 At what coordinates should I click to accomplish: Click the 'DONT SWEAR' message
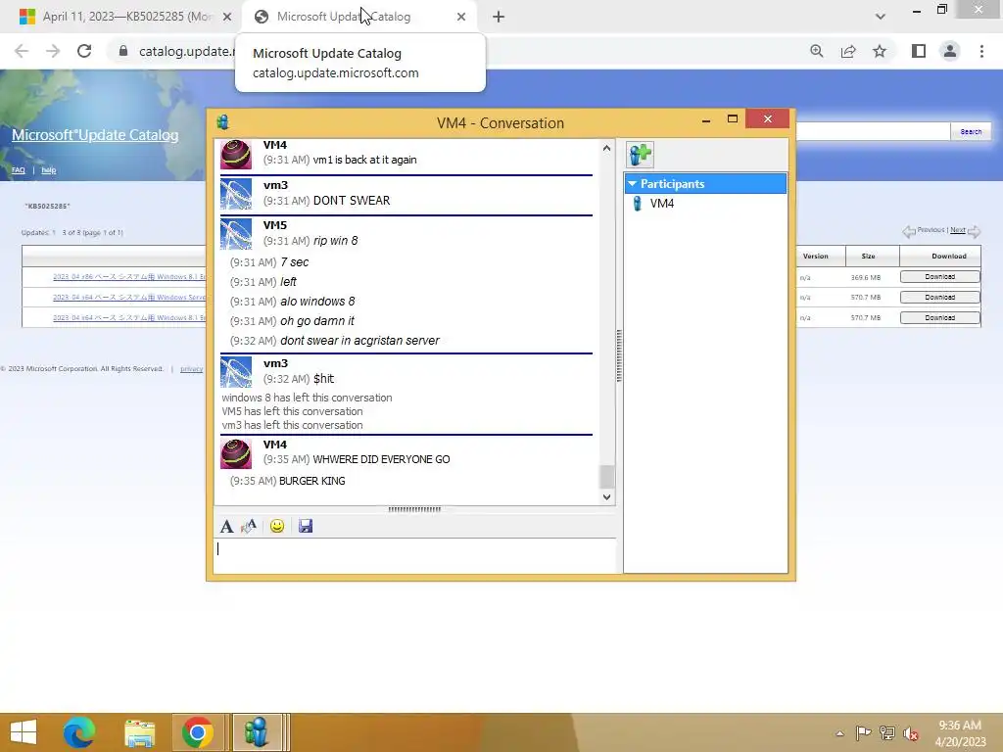[352, 200]
